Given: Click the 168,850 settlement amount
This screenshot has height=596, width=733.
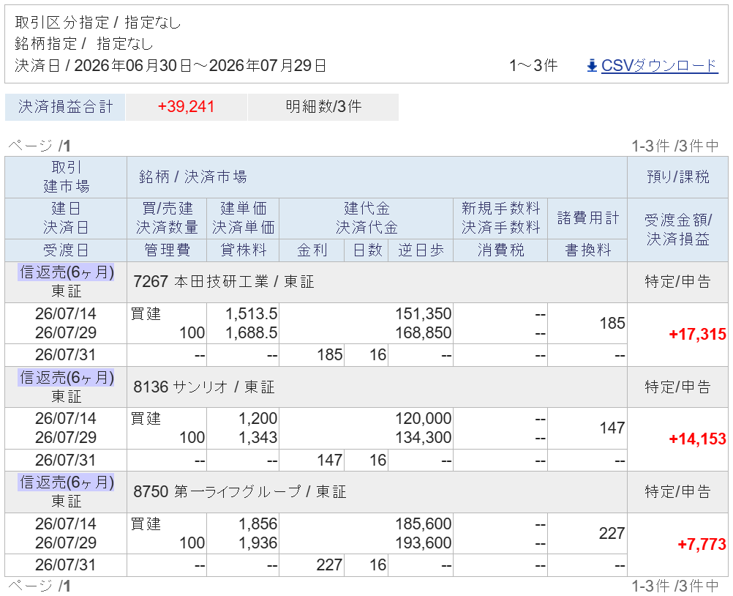Looking at the screenshot, I should point(424,332).
